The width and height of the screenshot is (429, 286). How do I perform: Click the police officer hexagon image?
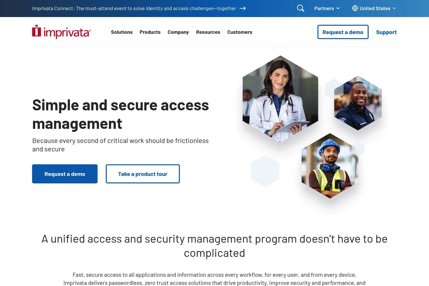coord(358,103)
